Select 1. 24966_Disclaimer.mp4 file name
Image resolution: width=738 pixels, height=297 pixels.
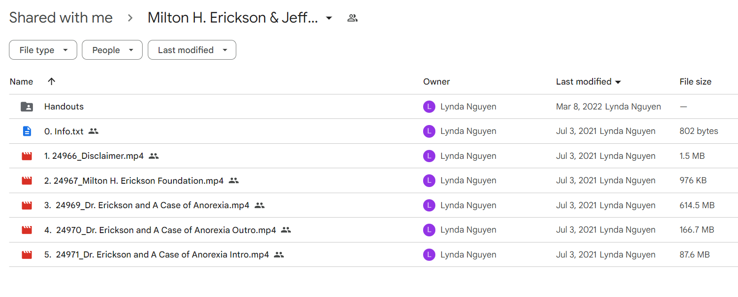click(94, 156)
